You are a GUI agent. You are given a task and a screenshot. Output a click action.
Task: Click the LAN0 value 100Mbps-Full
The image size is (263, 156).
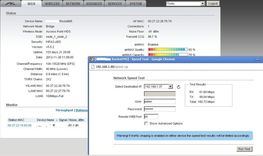(55, 96)
